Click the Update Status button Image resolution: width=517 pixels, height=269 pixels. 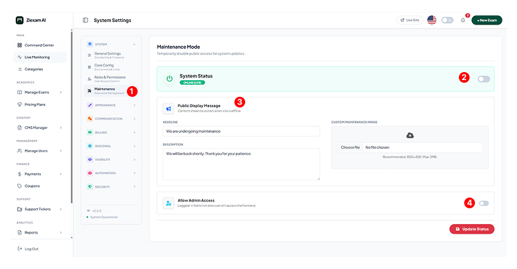[472, 229]
